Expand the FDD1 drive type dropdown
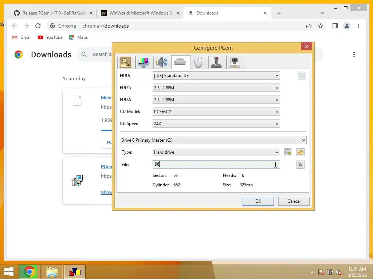This screenshot has width=373, height=279. click(x=216, y=88)
